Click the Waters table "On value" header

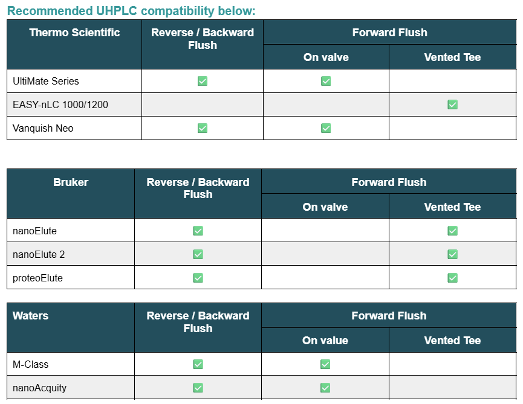point(325,341)
